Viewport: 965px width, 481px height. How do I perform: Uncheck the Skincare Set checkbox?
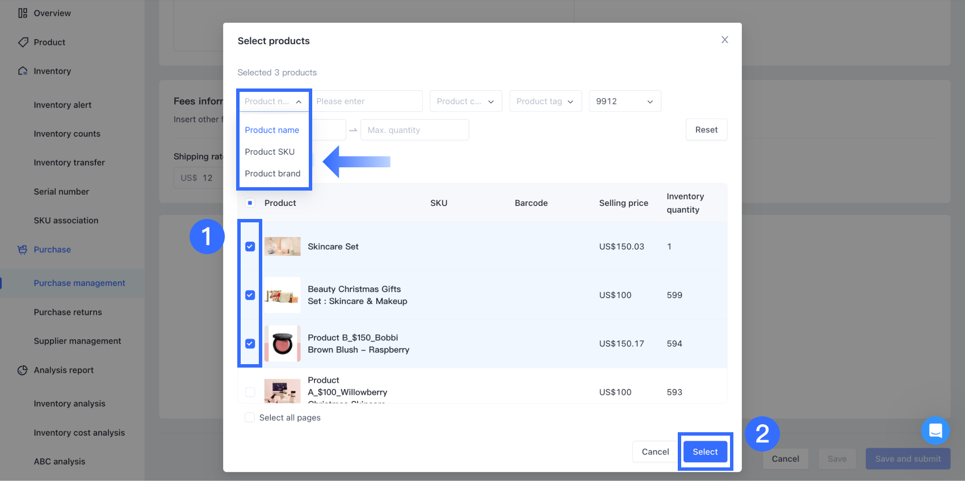250,247
